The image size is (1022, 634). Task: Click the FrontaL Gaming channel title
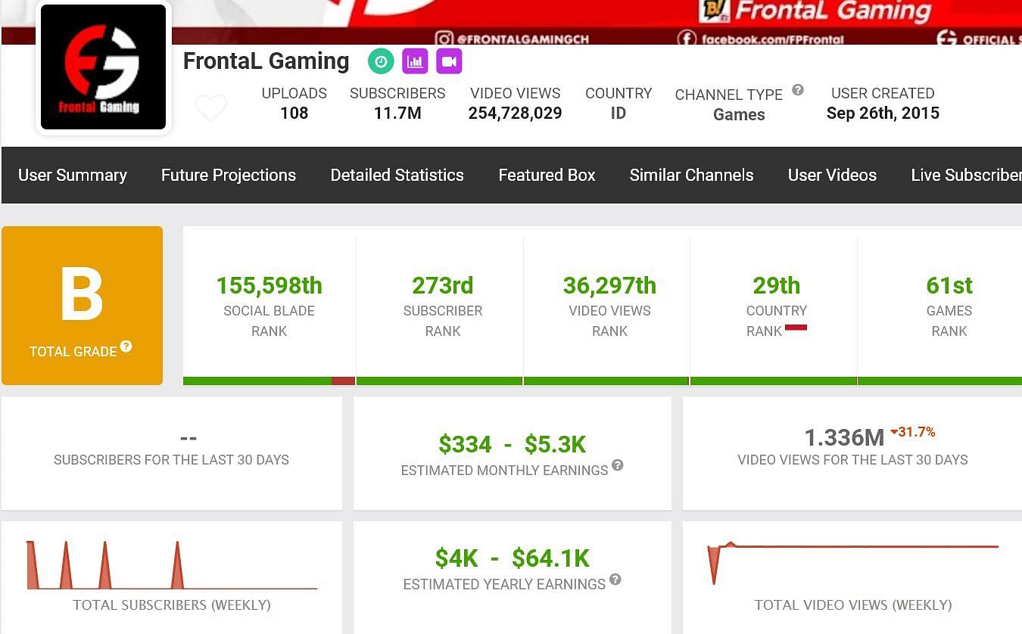(266, 61)
